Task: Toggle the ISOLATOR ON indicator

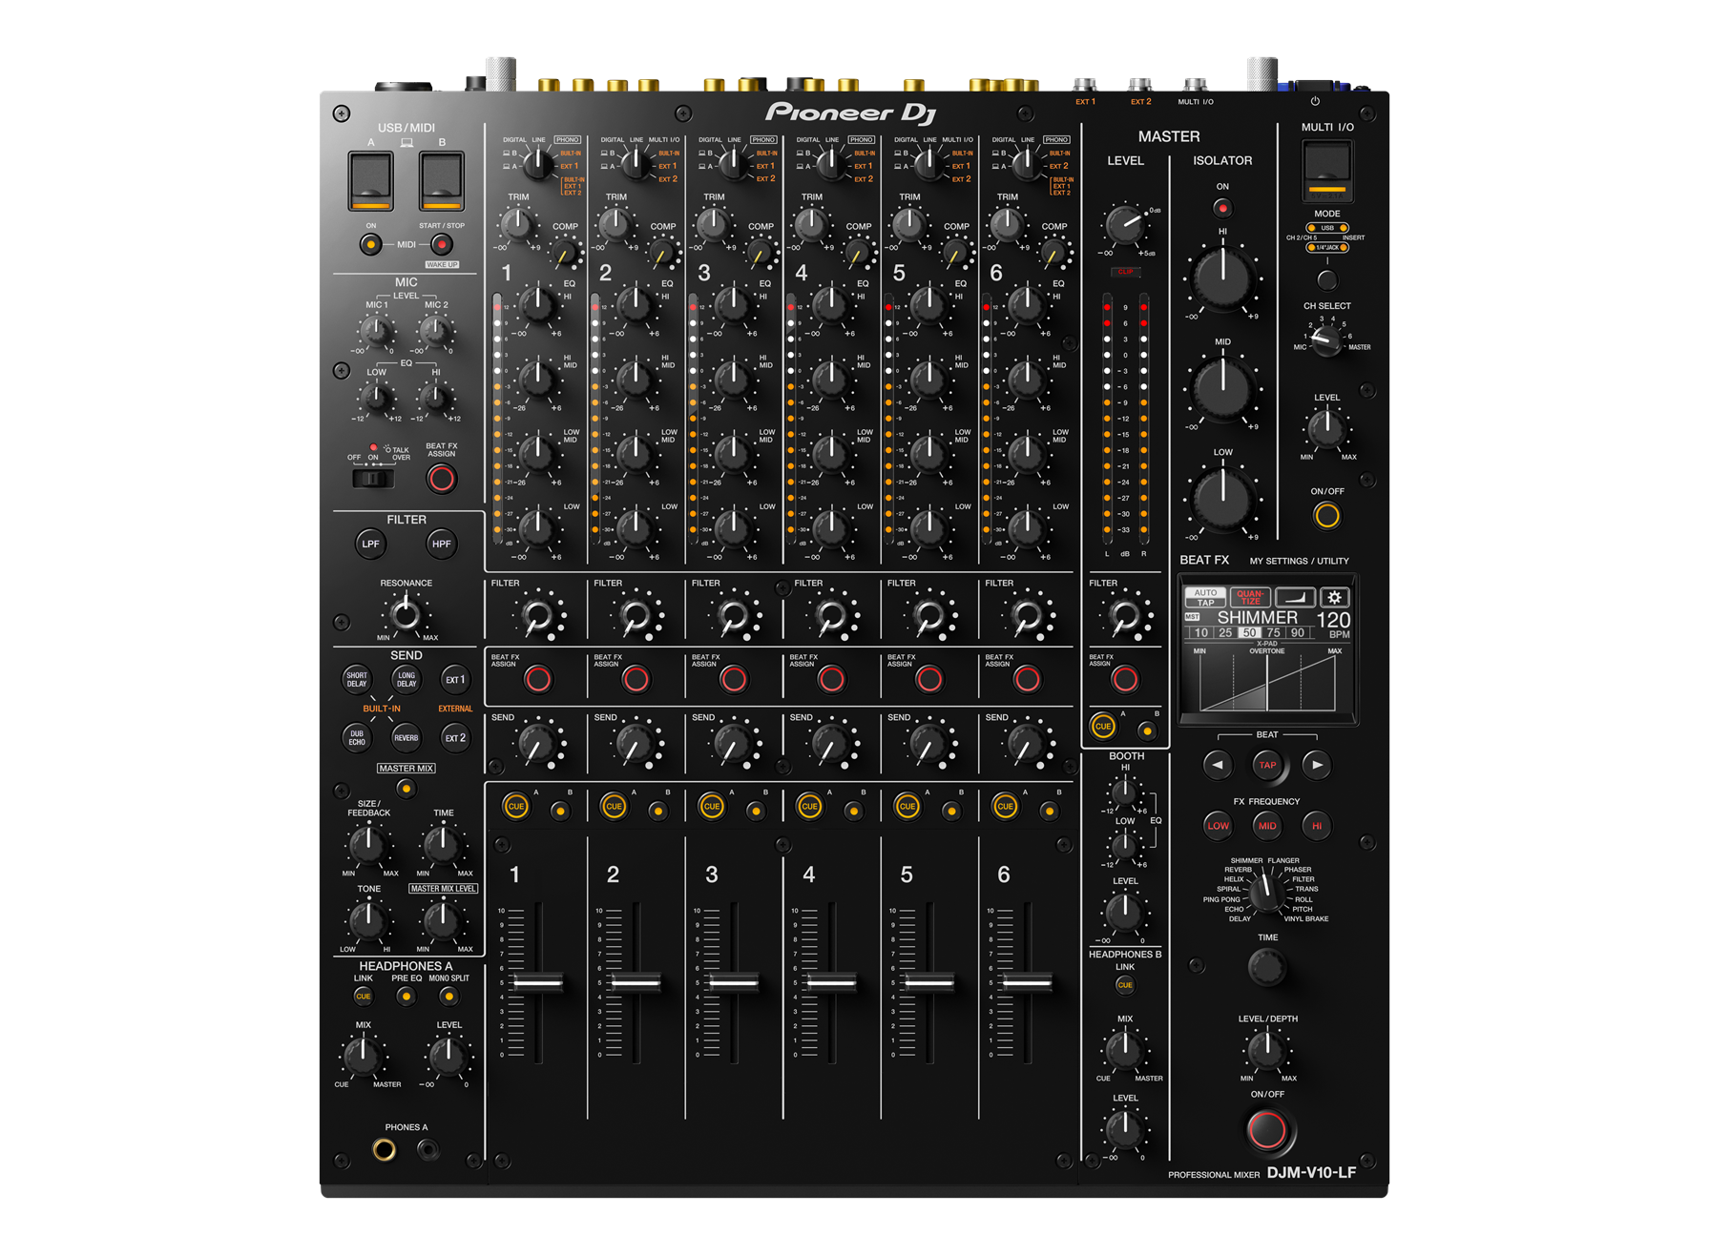Action: (x=1221, y=208)
